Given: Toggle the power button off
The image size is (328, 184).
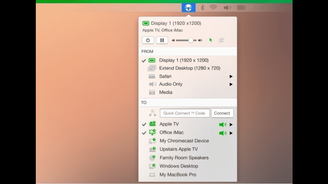Looking at the screenshot, I should pyautogui.click(x=148, y=40).
